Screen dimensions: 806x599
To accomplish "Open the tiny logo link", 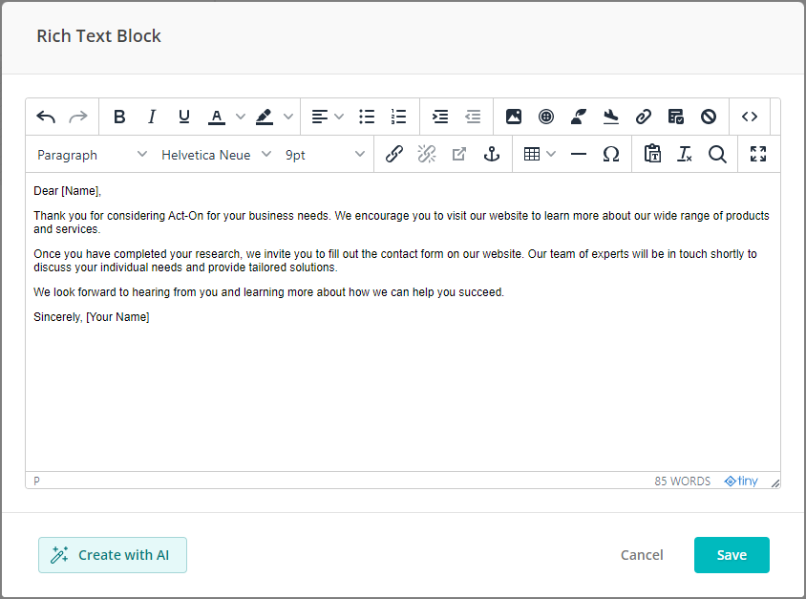I will [x=741, y=481].
